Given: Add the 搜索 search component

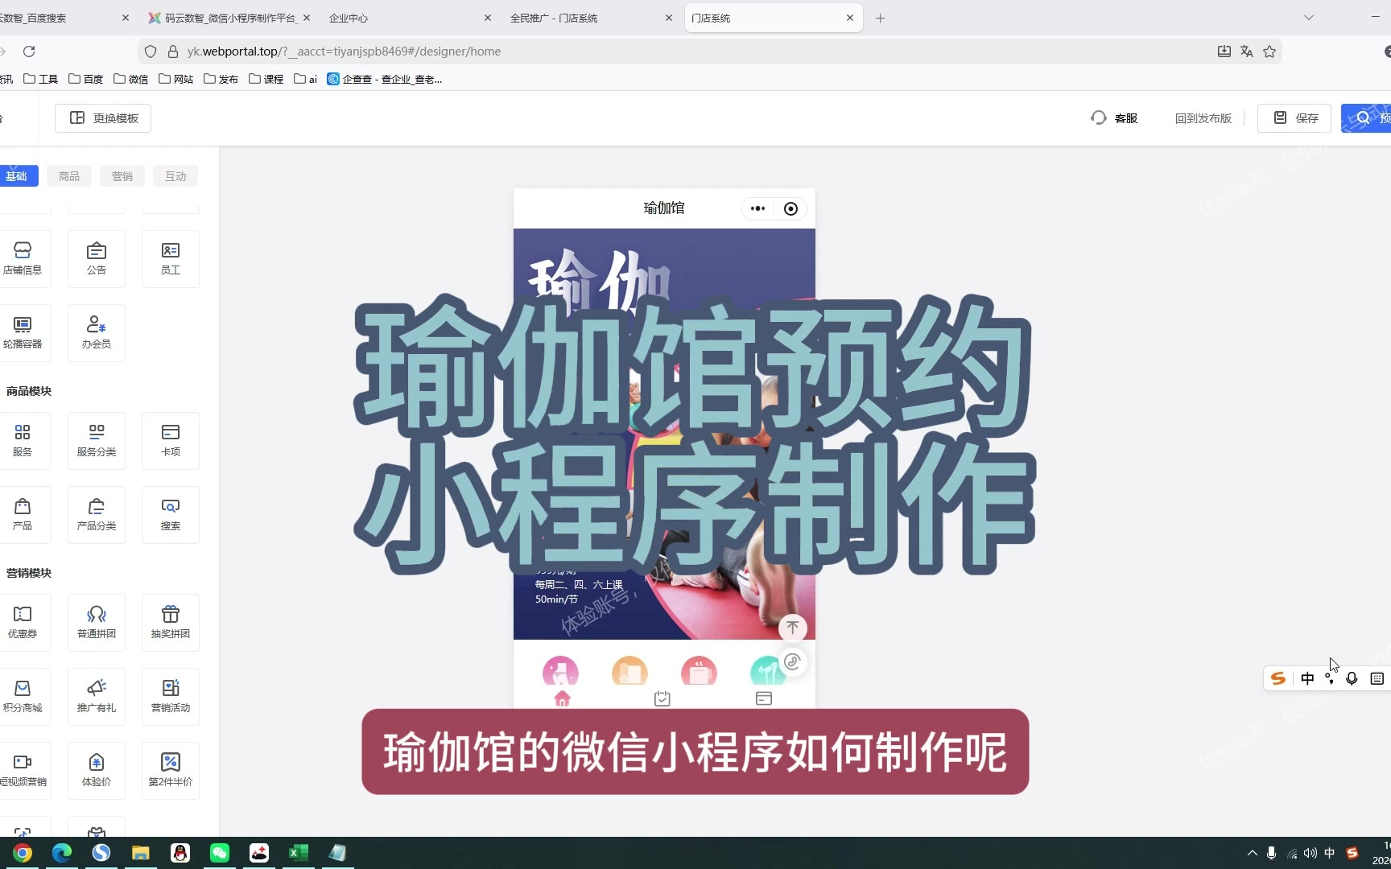Looking at the screenshot, I should 171,514.
